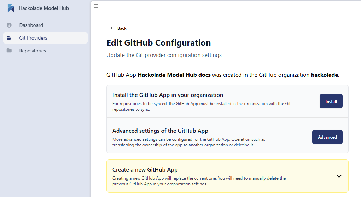
Task: Click the Install button
Action: [331, 101]
